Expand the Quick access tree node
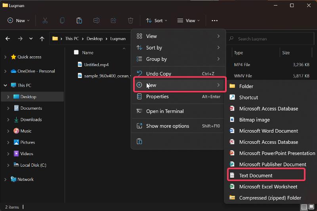The width and height of the screenshot is (317, 211). tap(6, 57)
